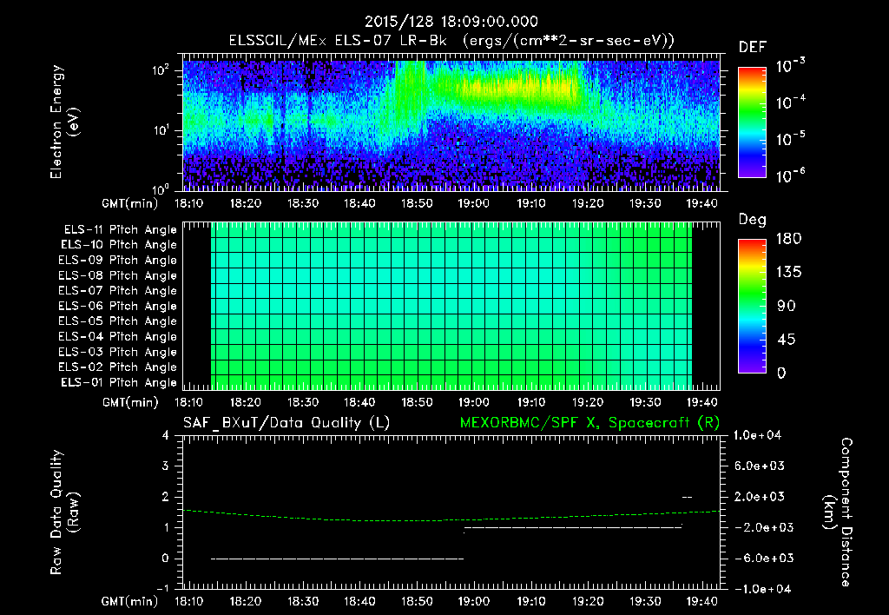Click the Component Distance (km) axis label
This screenshot has height=615, width=889.
click(x=838, y=512)
